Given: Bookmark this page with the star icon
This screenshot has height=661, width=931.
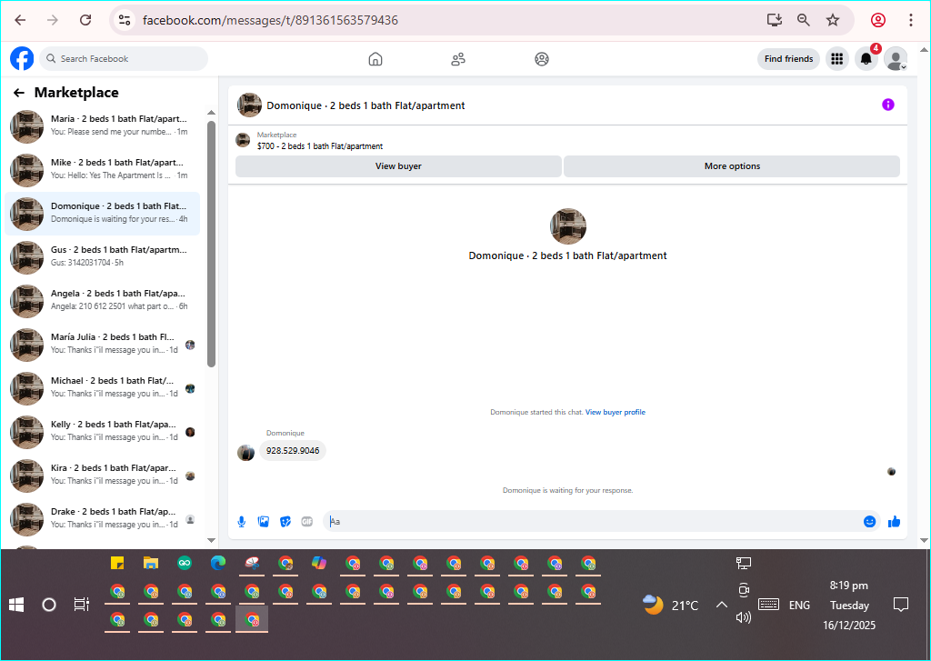Looking at the screenshot, I should click(x=833, y=20).
